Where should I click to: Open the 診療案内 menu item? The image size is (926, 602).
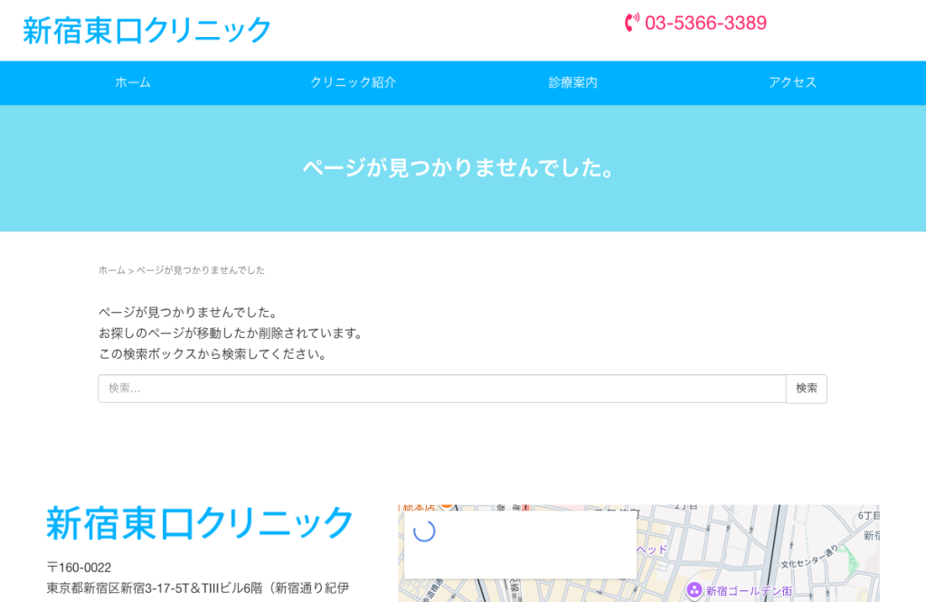pos(572,82)
